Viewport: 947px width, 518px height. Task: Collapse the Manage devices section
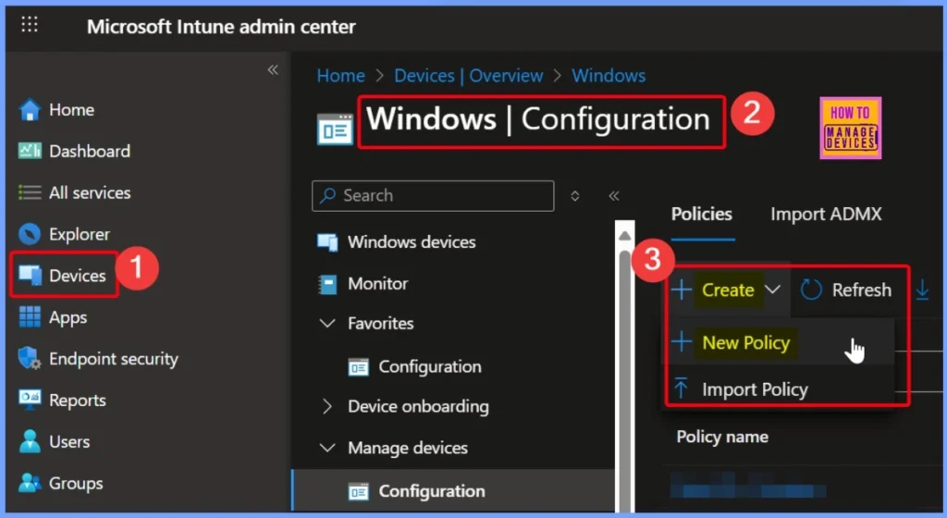click(327, 448)
